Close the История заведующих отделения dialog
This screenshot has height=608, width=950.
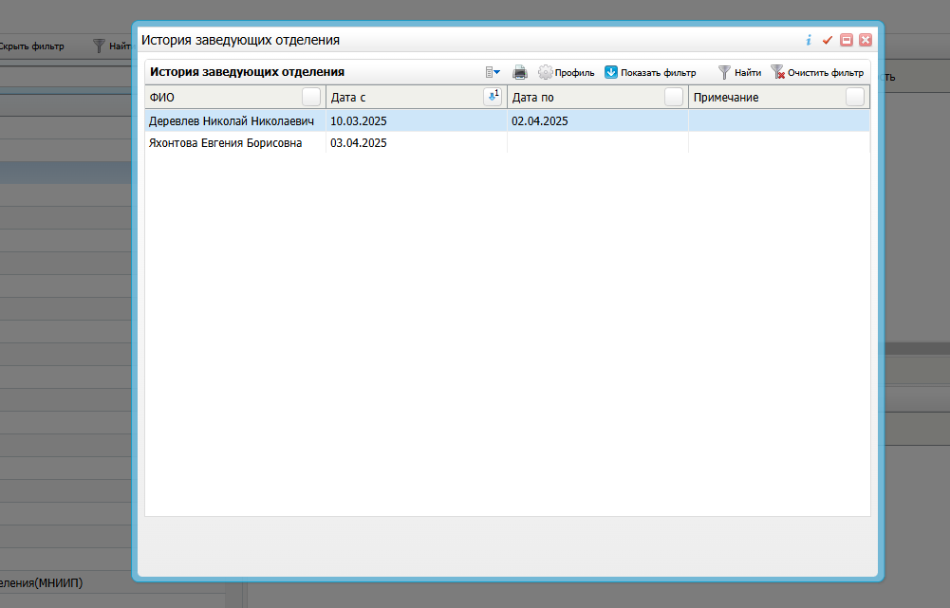pos(865,40)
